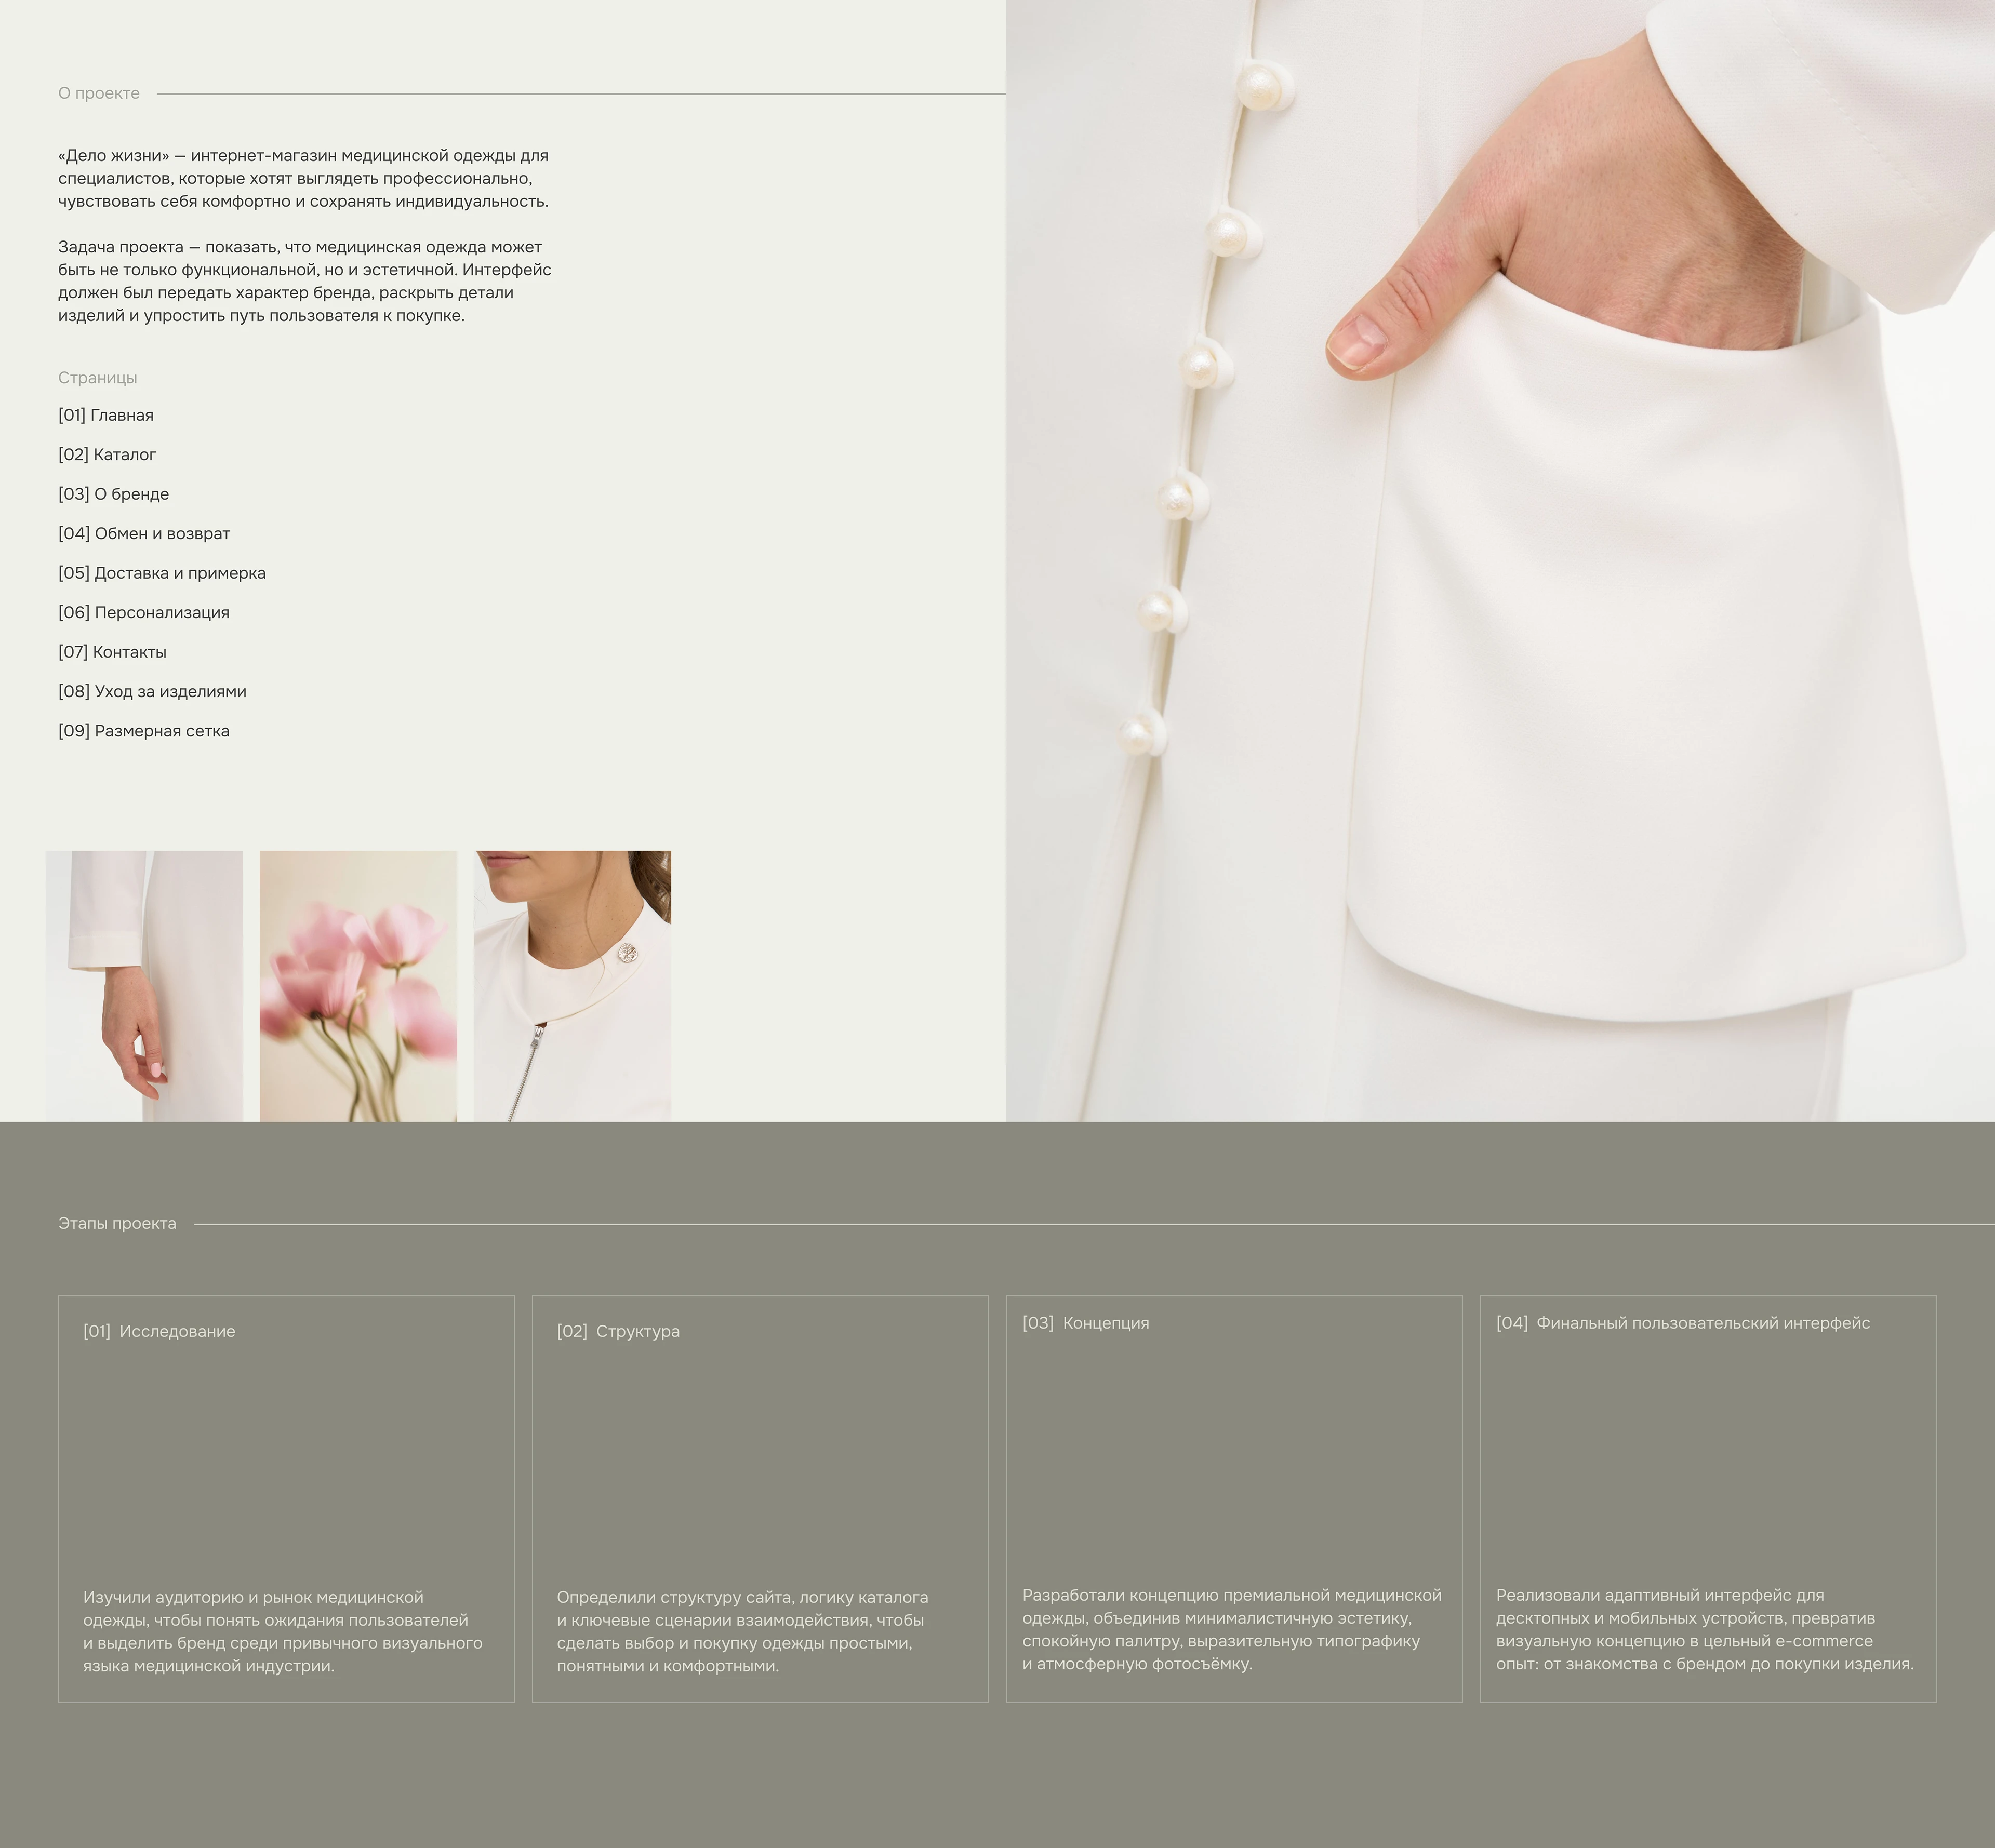Click the О проекте section heading
This screenshot has width=1995, height=1848.
[99, 93]
